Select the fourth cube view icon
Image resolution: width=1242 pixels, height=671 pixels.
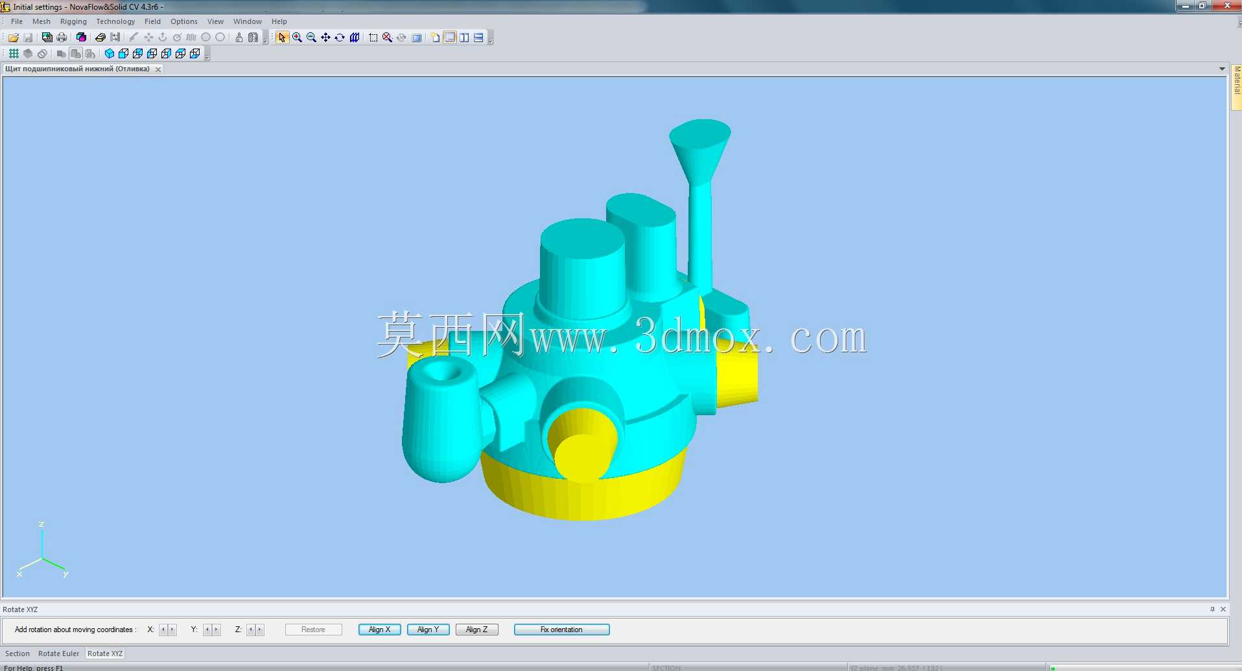[152, 54]
